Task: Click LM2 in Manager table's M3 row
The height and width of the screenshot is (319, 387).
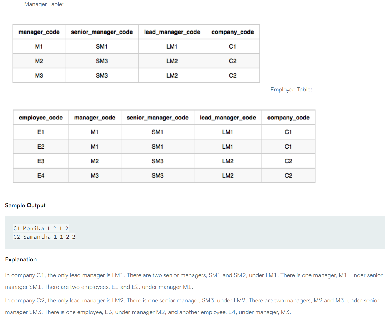Action: [x=172, y=75]
